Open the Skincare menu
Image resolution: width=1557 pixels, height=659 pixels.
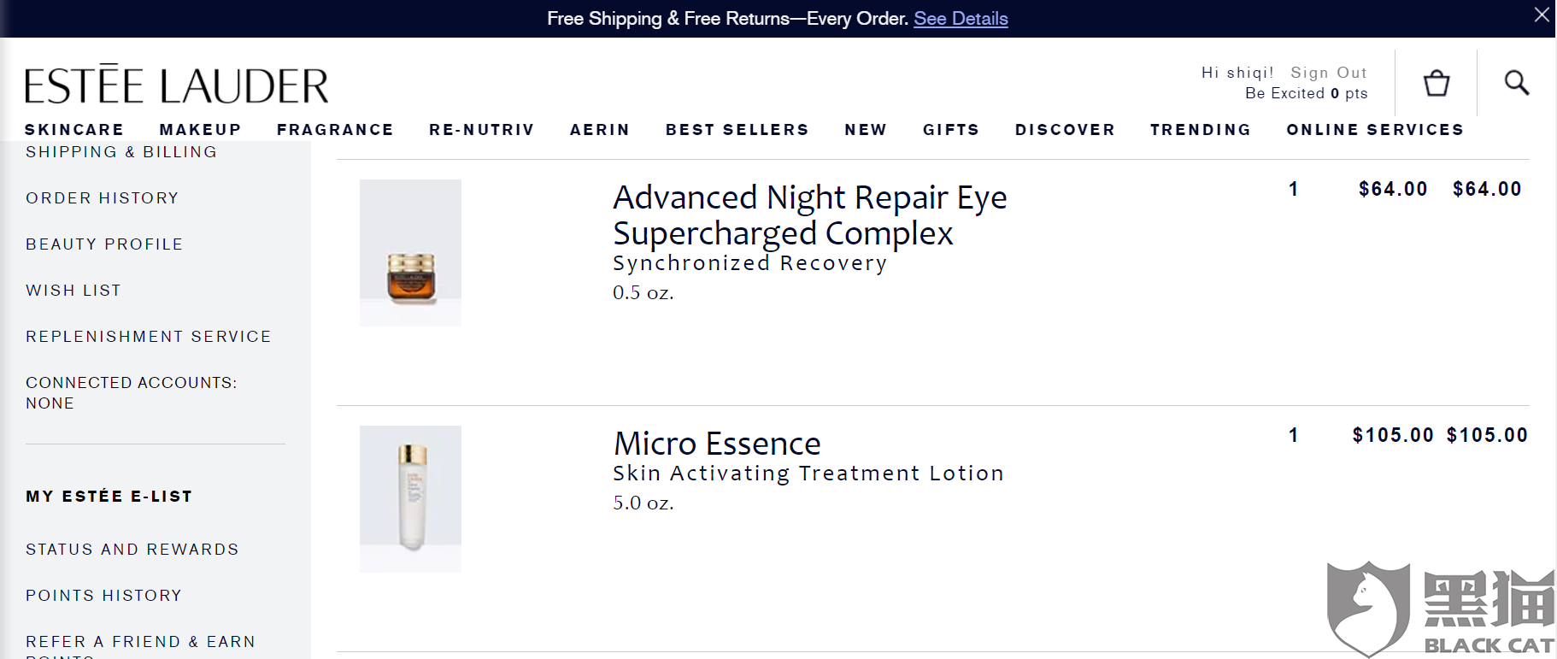74,130
